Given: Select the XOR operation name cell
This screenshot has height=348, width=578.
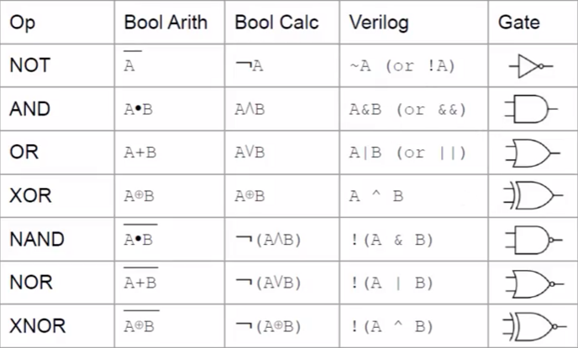Looking at the screenshot, I should coord(30,196).
